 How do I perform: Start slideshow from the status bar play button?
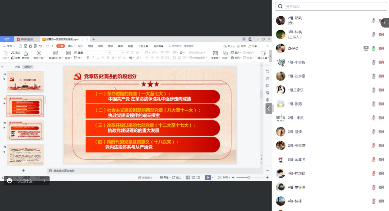coord(208,177)
